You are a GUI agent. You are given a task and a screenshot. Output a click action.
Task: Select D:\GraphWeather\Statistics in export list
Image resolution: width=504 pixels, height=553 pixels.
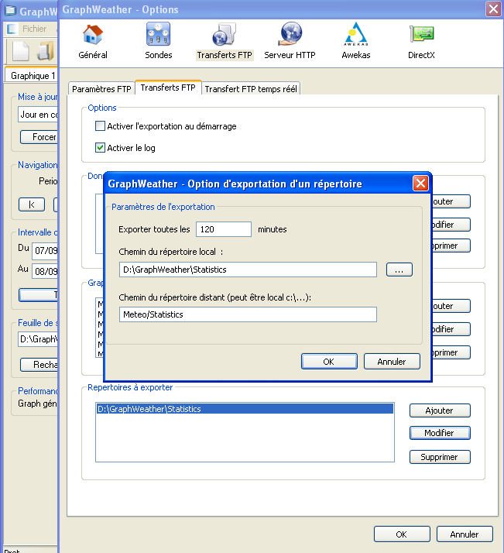point(245,409)
